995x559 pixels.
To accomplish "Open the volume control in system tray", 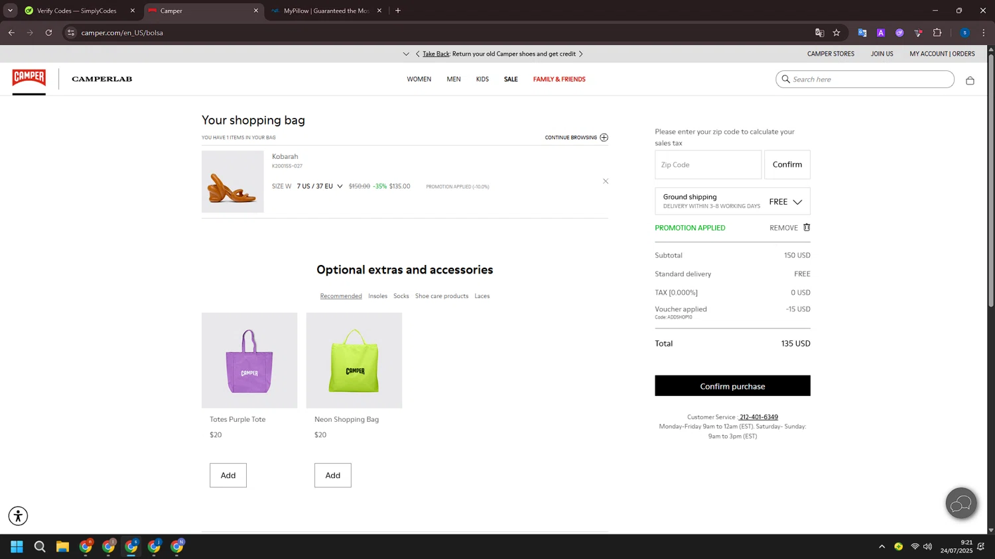I will (927, 546).
